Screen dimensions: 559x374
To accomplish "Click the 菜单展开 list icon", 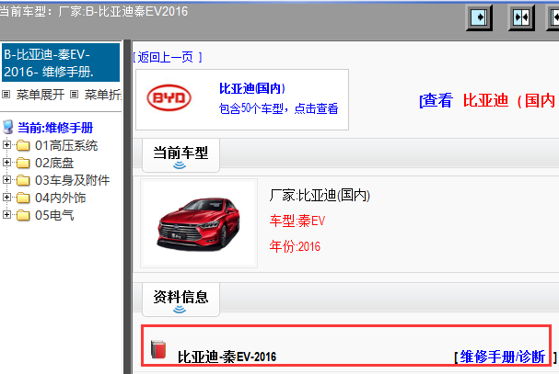I will tap(6, 95).
